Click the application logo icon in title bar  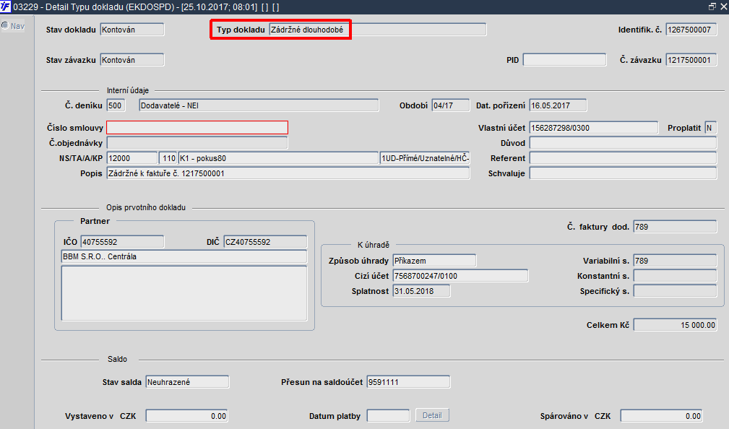pyautogui.click(x=6, y=6)
